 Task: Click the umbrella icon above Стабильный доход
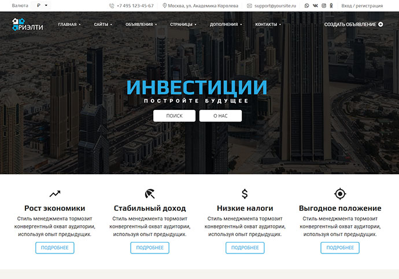click(150, 194)
